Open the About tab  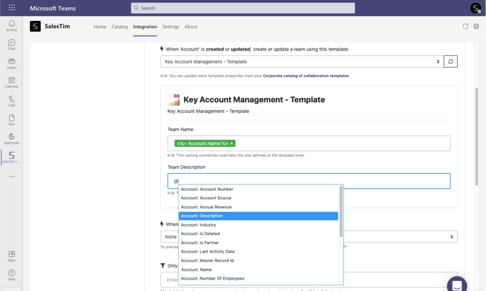point(191,27)
